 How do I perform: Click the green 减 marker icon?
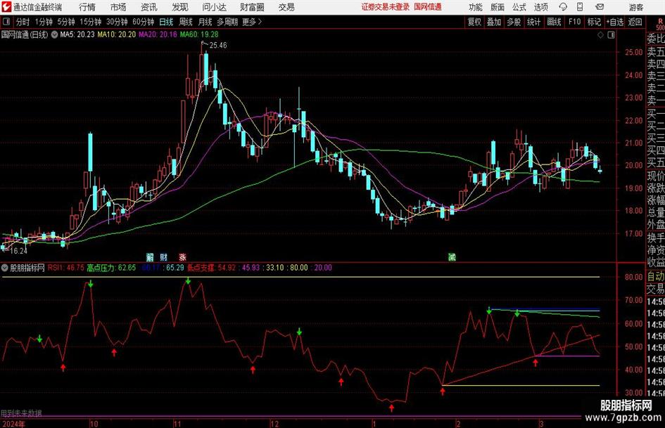[x=452, y=257]
